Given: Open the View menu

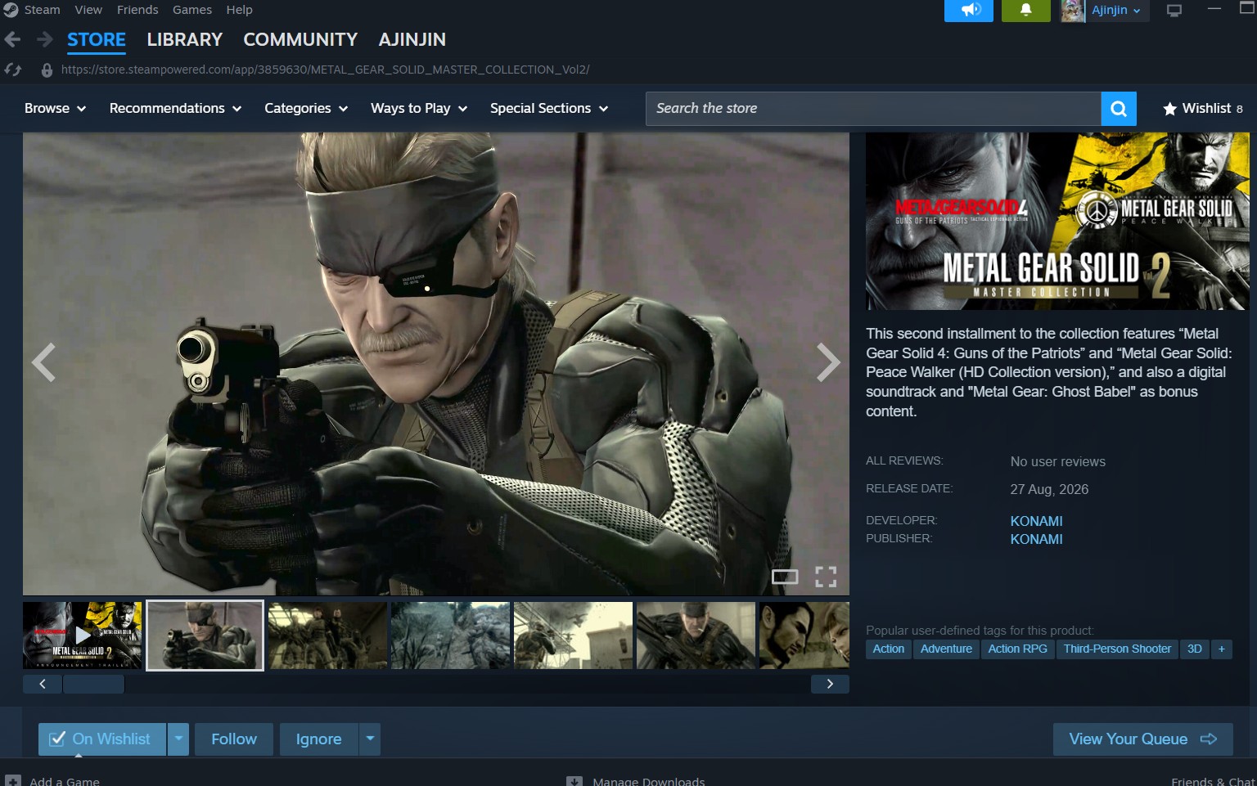Looking at the screenshot, I should [x=88, y=10].
